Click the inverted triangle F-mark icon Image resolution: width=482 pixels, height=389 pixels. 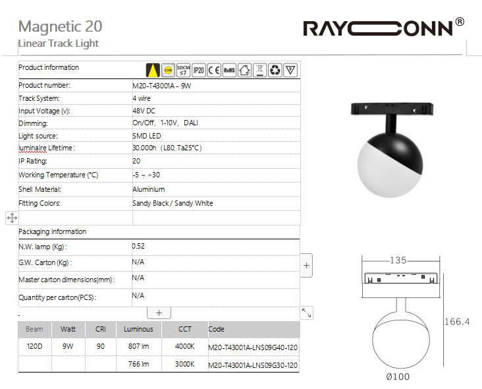[290, 70]
